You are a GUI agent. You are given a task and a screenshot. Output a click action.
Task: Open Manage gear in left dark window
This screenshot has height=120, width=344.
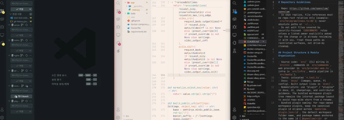click(2, 117)
